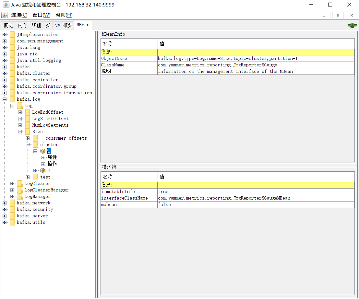359x299 pixels.
Task: Click the kafka.log folder icon
Action: click(12, 99)
